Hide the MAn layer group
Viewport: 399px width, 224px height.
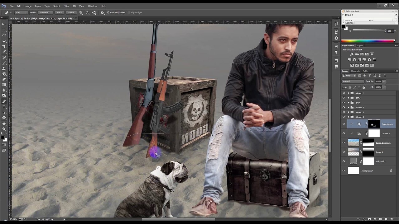point(344,98)
